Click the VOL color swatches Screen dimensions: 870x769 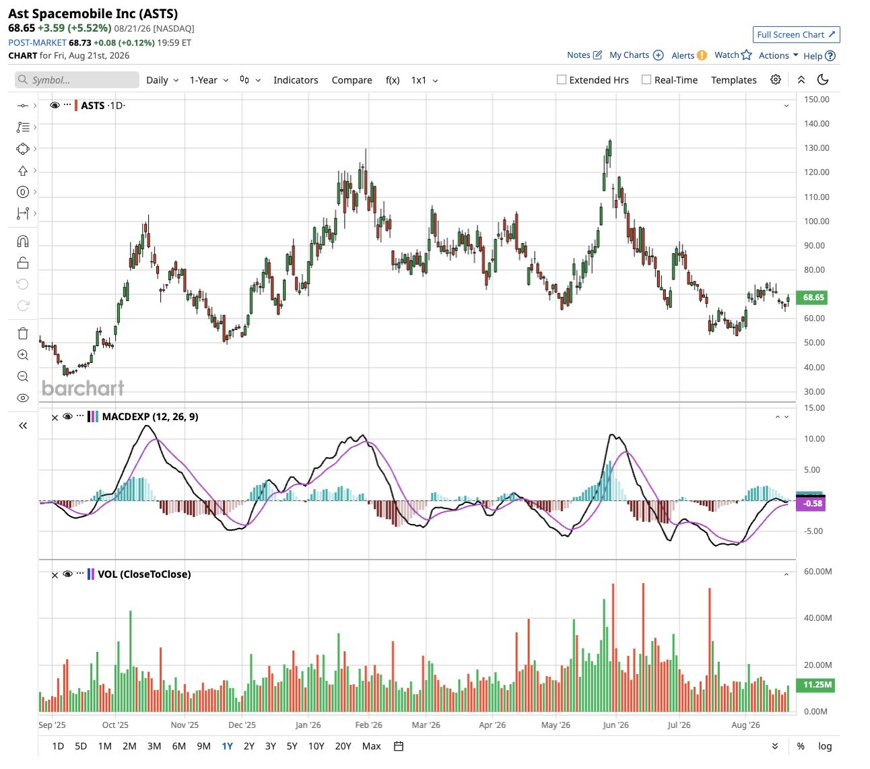pos(91,574)
